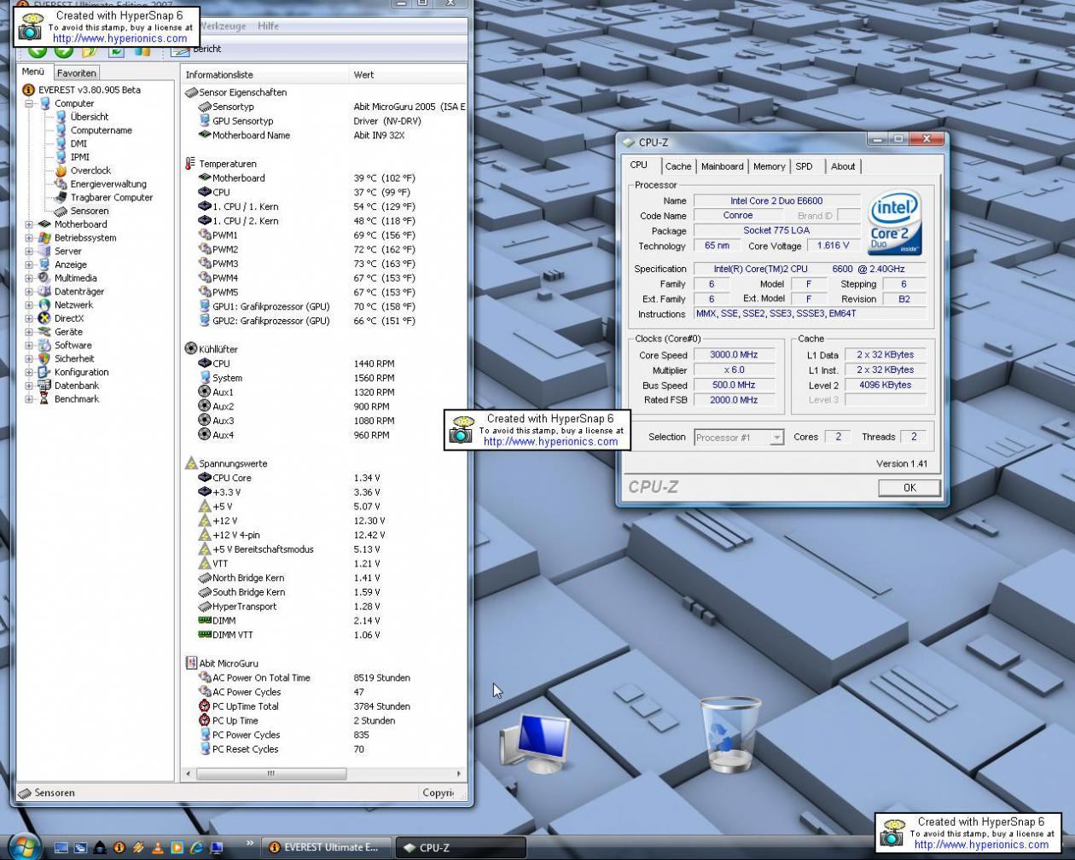Select Computername in the EVEREST tree
1075x860 pixels.
click(x=101, y=131)
